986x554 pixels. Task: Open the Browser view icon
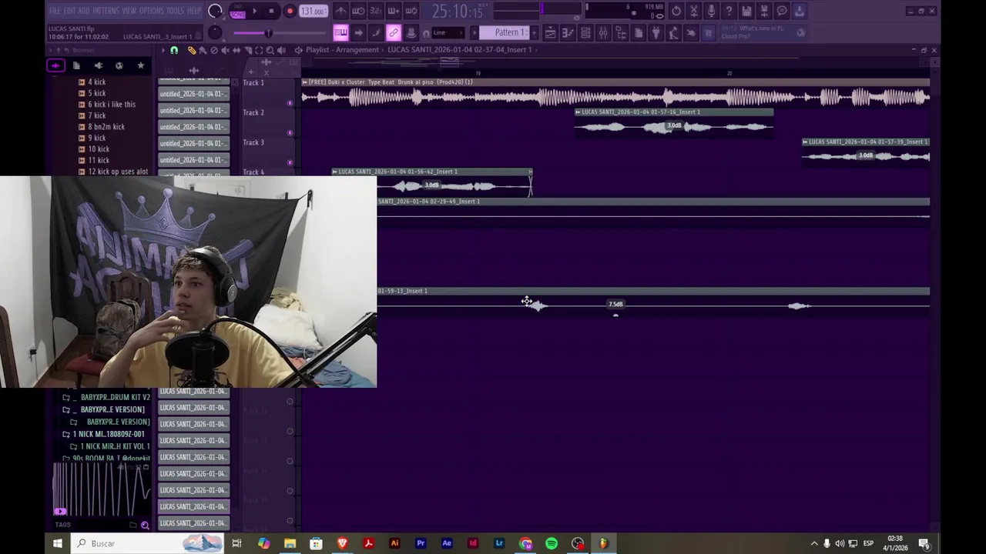pos(621,32)
